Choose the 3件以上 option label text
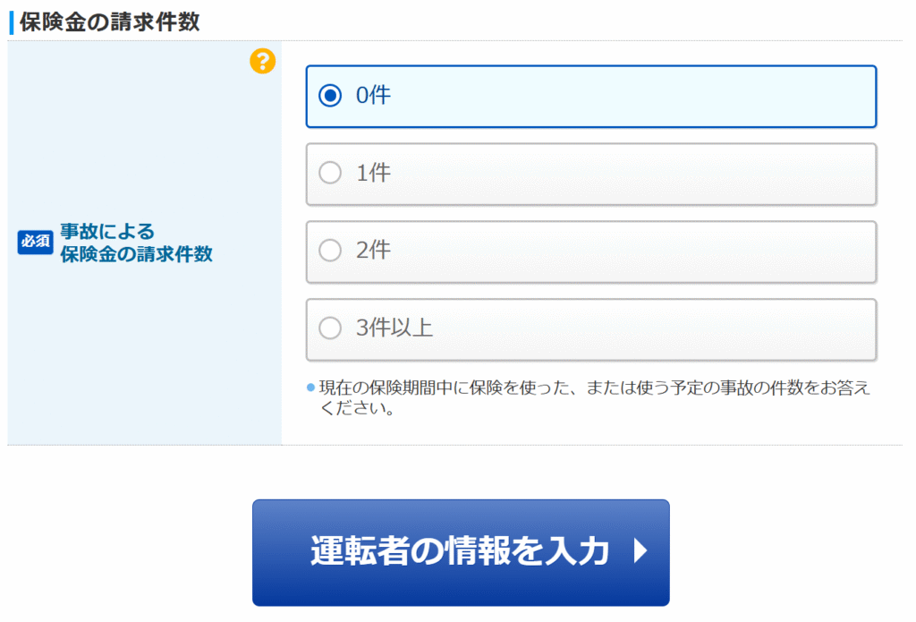The width and height of the screenshot is (916, 622). tap(394, 328)
